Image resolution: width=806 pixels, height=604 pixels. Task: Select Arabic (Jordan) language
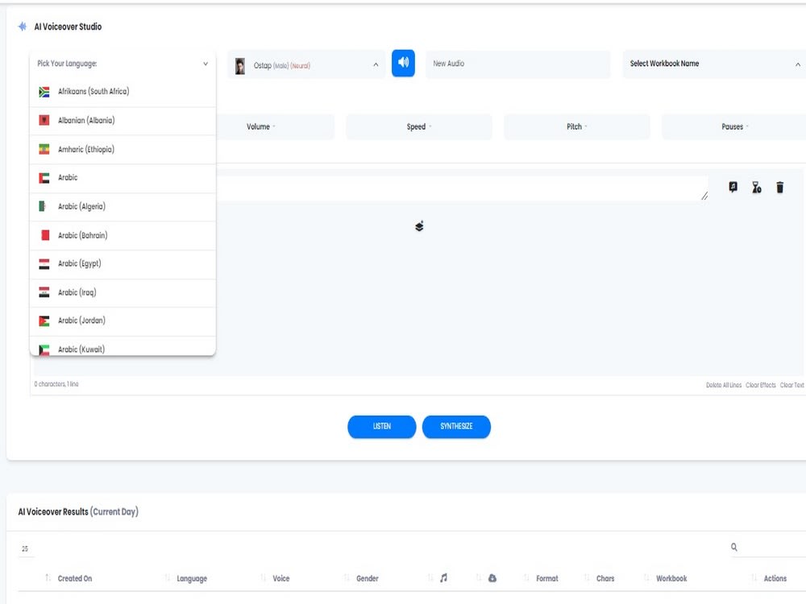[123, 321]
